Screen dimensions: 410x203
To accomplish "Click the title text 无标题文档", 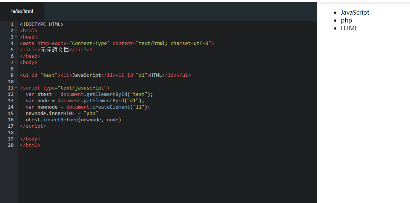I will coord(55,50).
